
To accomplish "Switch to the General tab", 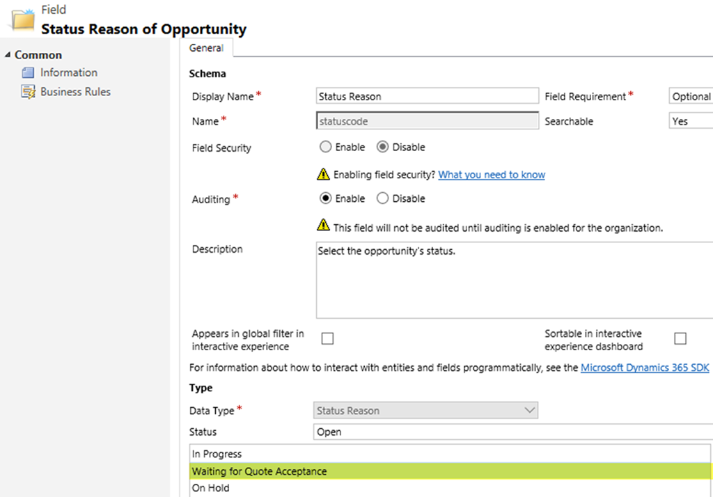I will (x=206, y=49).
